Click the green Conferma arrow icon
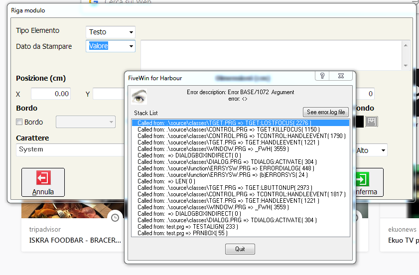Viewport: 419px width, 275px height. [x=362, y=179]
